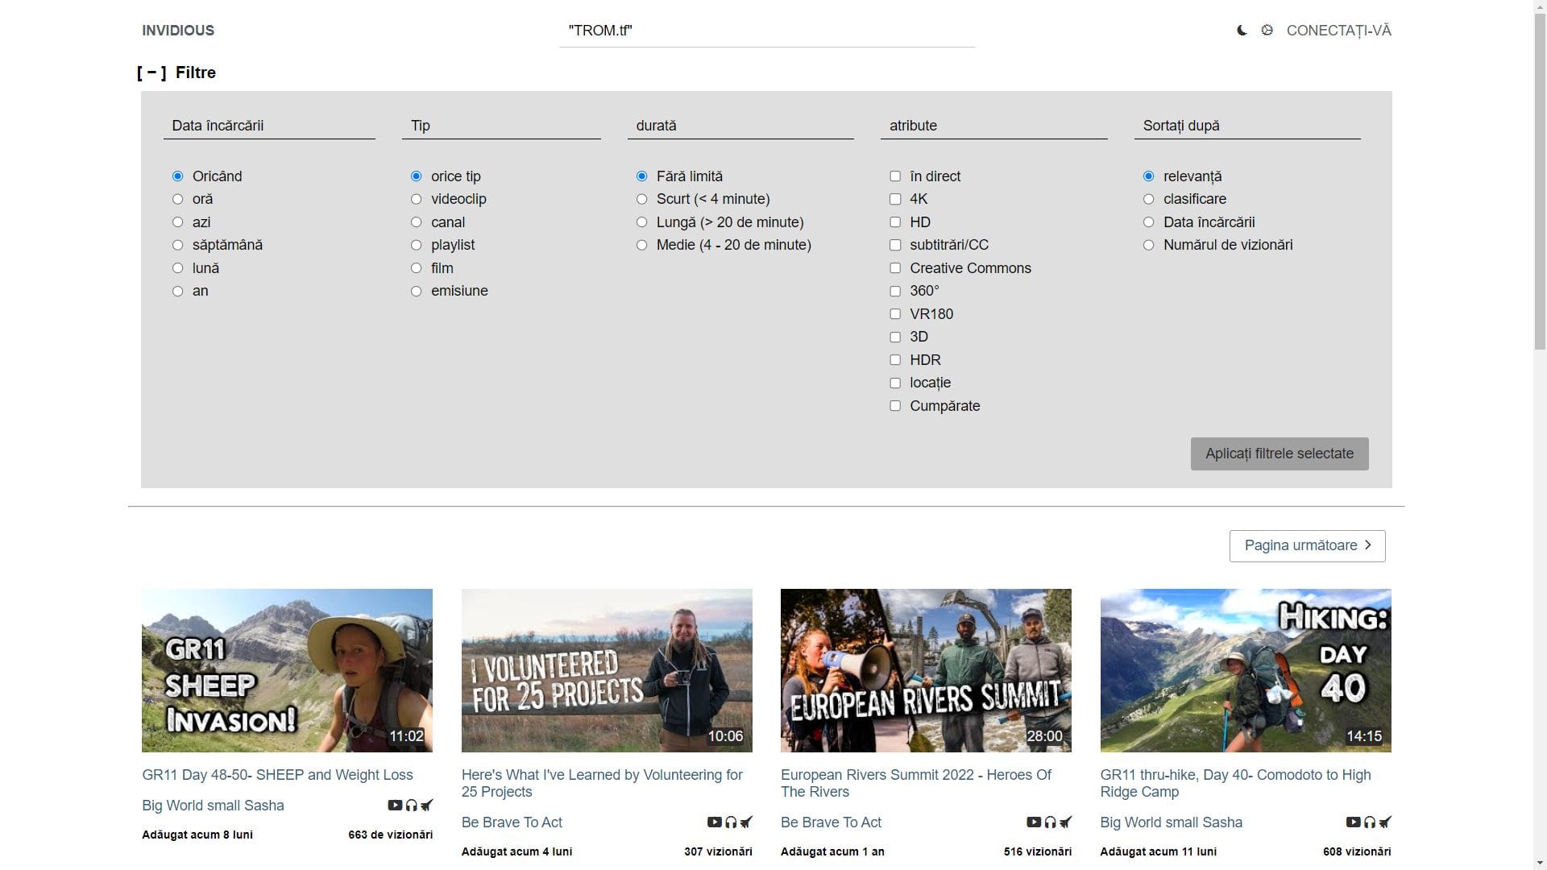
Task: Enable the 'în direct' checkbox
Action: click(895, 176)
